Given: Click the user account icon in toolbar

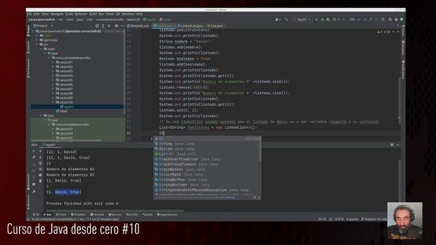Looking at the screenshot, I should pyautogui.click(x=277, y=20).
